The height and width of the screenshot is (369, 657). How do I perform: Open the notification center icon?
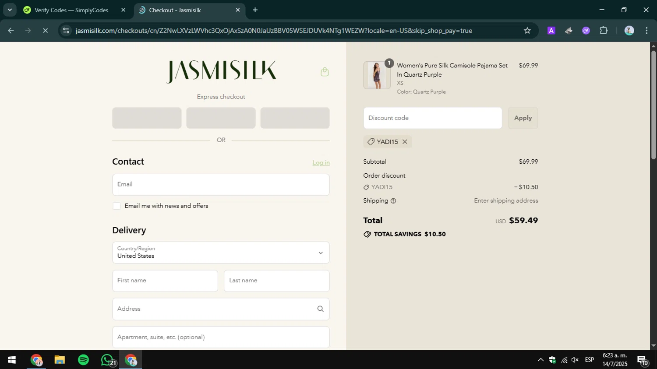643,360
